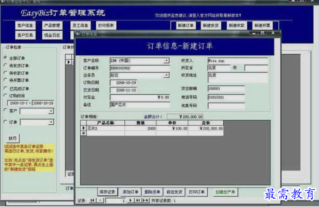
Task: Click quantity cell 2000
Action: click(x=140, y=128)
